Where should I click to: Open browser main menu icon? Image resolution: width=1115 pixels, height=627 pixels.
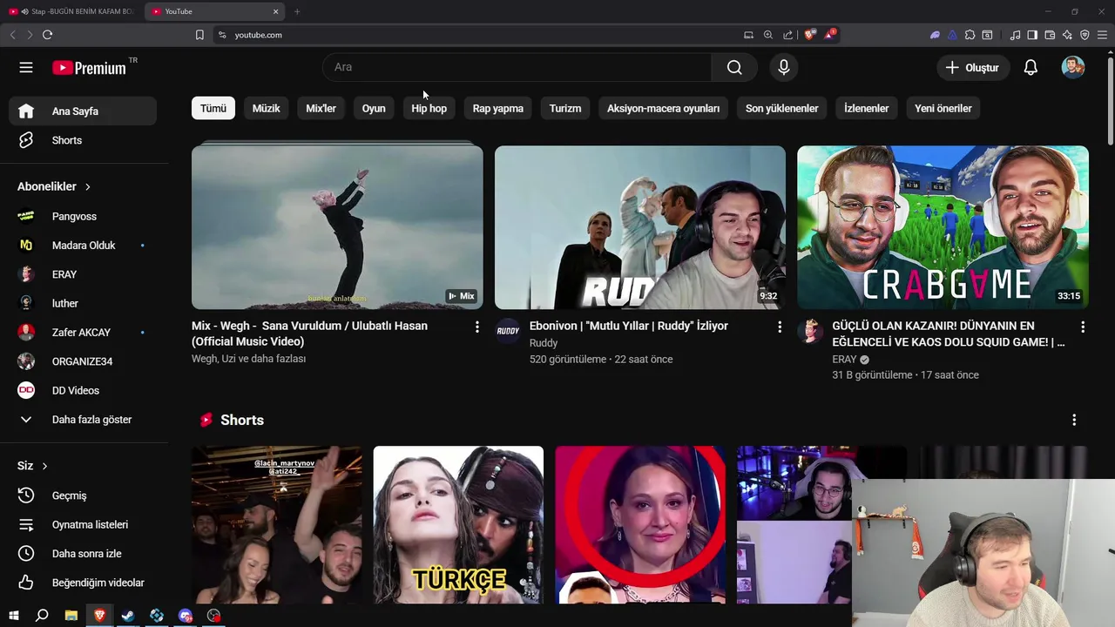click(1102, 35)
